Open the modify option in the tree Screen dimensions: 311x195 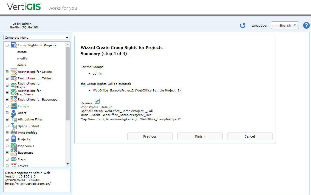pyautogui.click(x=22, y=58)
